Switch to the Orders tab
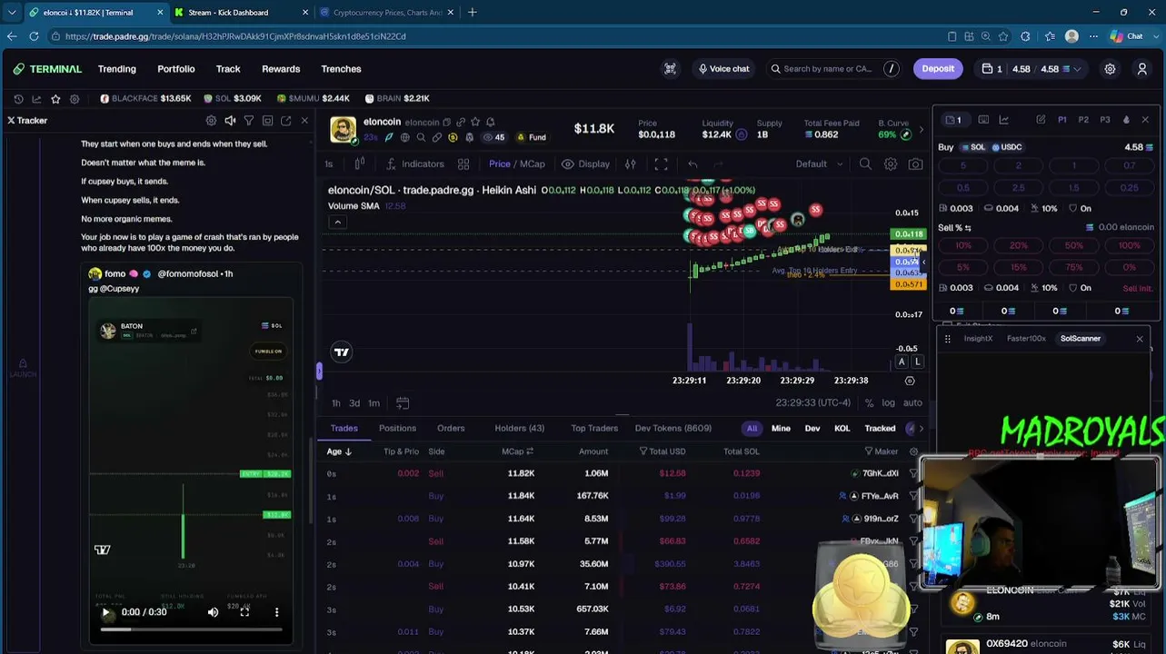 [x=451, y=429]
